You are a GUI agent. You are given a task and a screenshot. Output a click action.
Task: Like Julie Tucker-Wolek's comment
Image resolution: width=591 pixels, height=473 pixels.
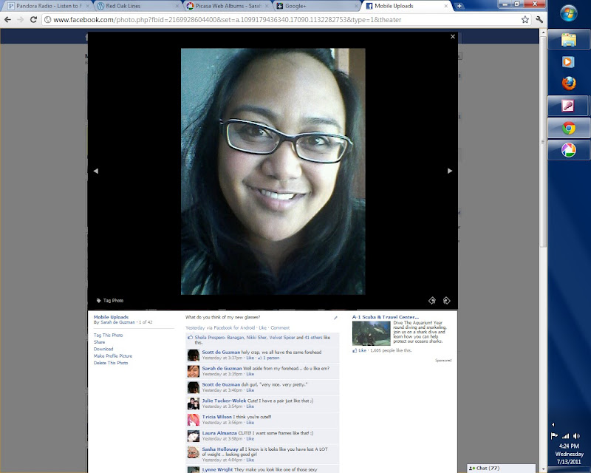pos(250,406)
